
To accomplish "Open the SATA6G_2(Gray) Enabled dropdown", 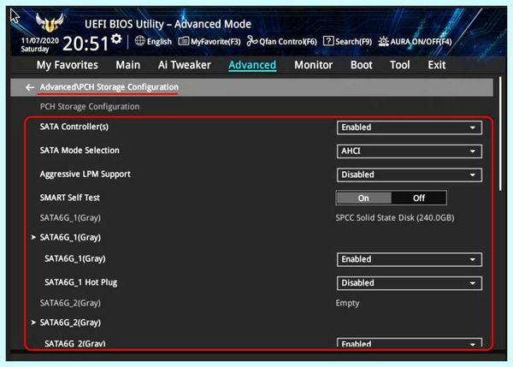I will [x=410, y=343].
